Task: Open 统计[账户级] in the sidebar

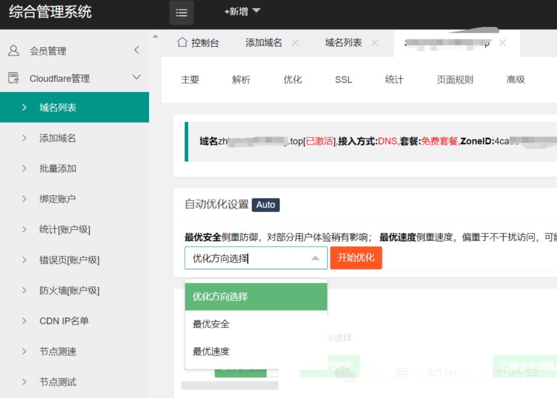Action: (75, 230)
